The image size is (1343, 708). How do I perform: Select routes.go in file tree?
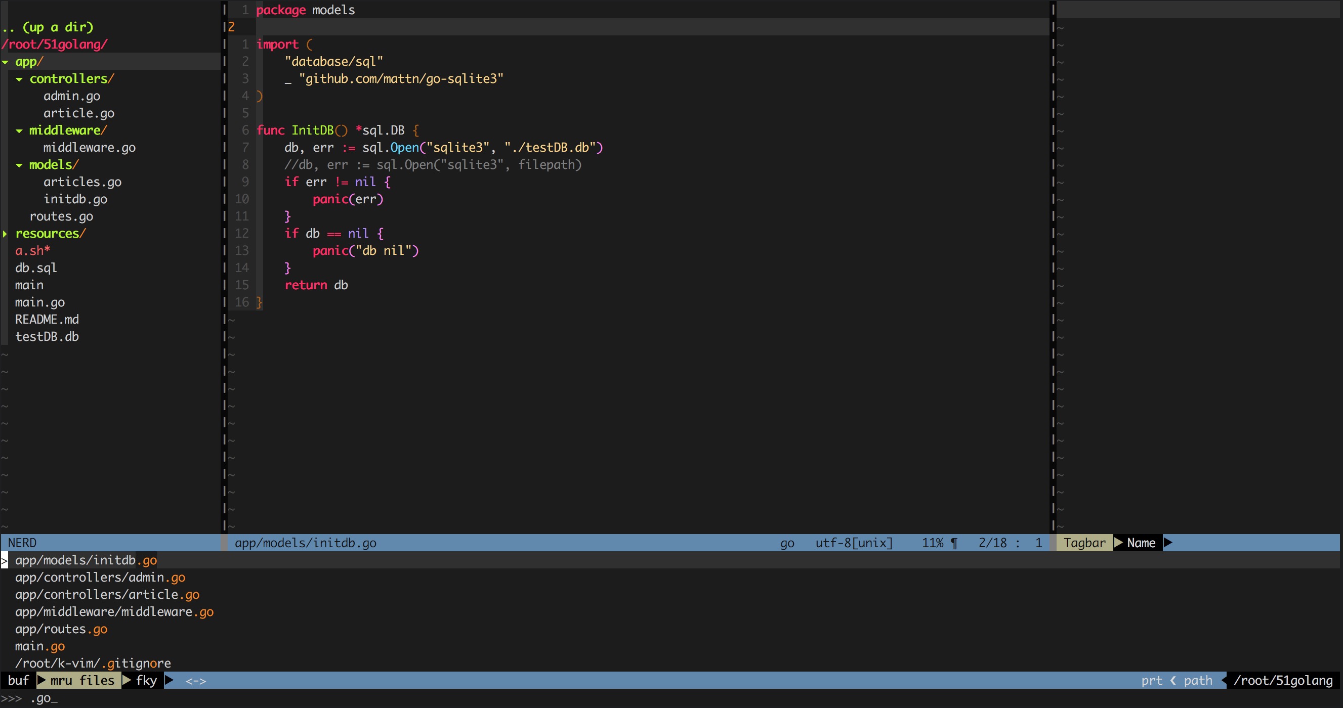click(x=61, y=216)
